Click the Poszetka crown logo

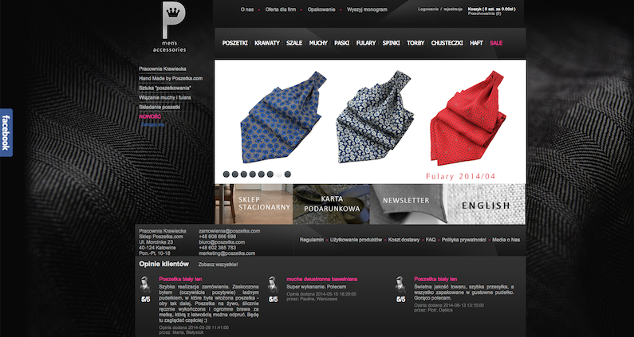(x=170, y=26)
